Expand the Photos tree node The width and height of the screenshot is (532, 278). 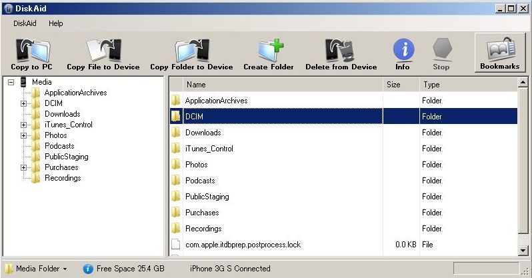pyautogui.click(x=23, y=135)
